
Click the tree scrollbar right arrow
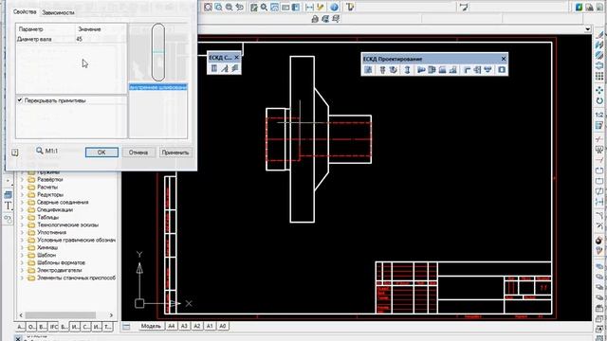point(111,315)
